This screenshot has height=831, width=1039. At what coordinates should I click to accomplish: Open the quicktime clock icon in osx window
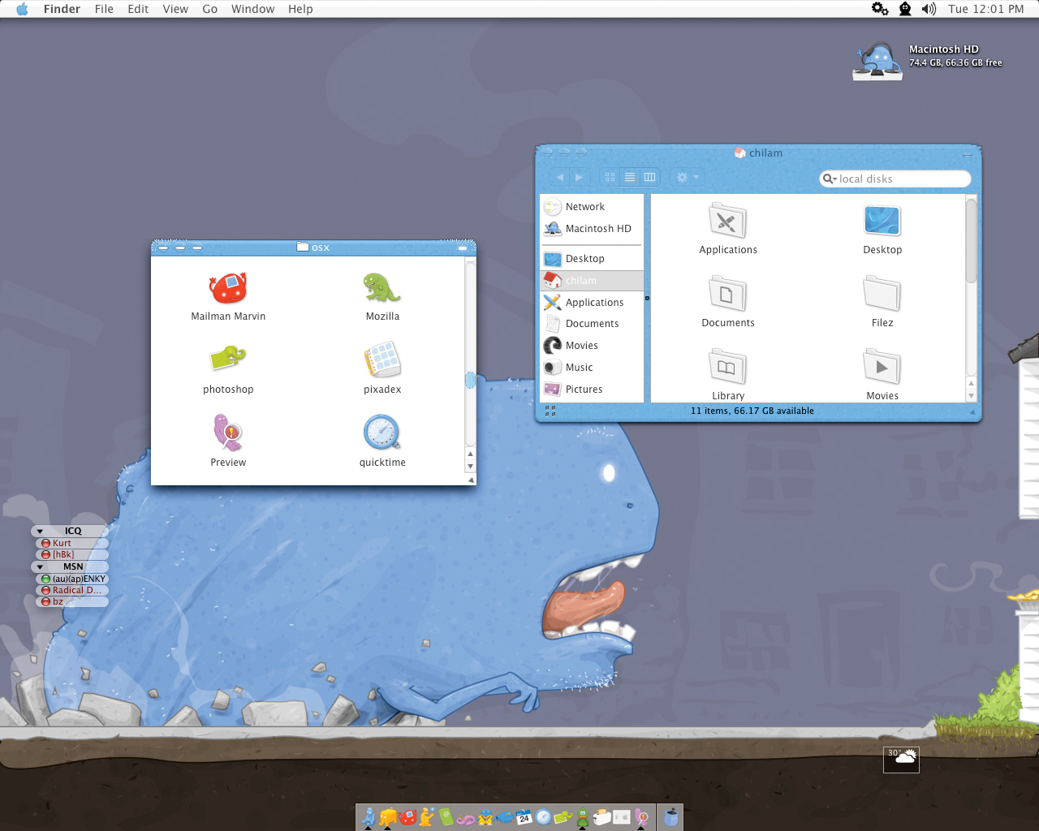382,433
